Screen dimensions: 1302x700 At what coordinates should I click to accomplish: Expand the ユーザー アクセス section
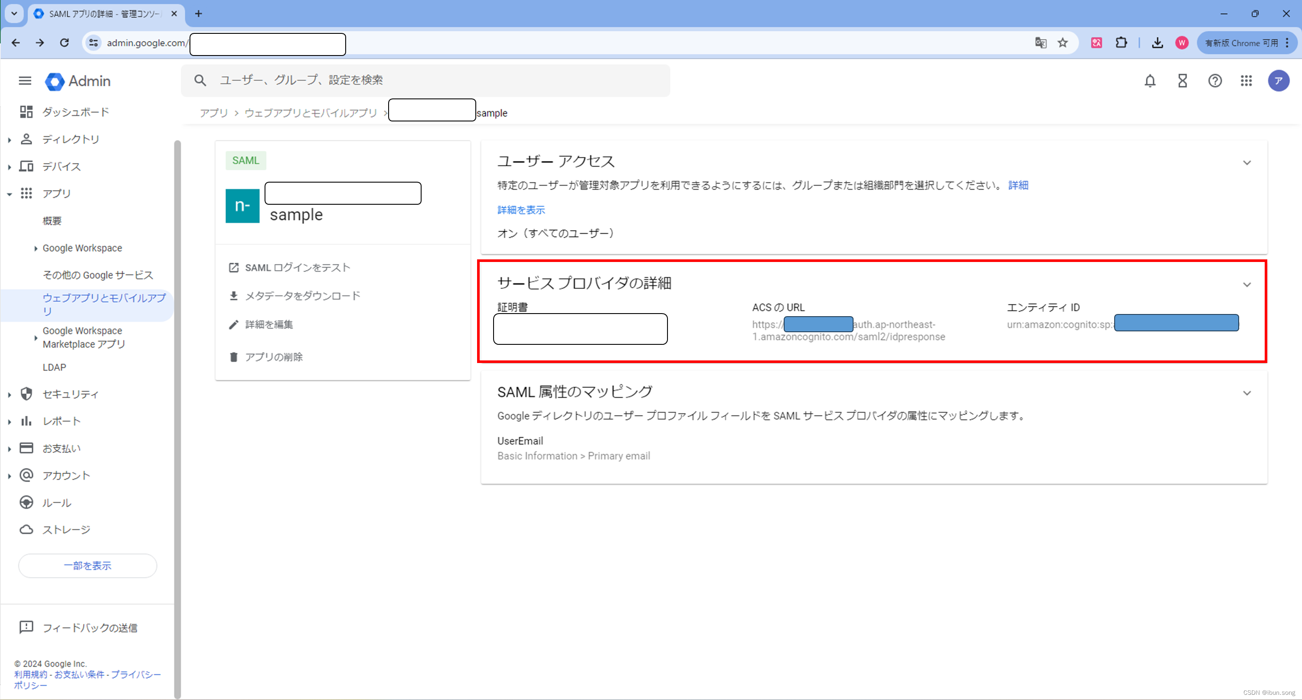pyautogui.click(x=1249, y=162)
